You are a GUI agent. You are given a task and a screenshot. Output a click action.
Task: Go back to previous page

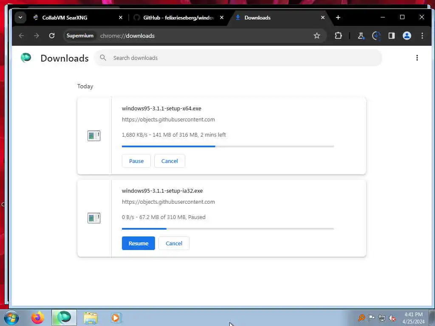(21, 36)
